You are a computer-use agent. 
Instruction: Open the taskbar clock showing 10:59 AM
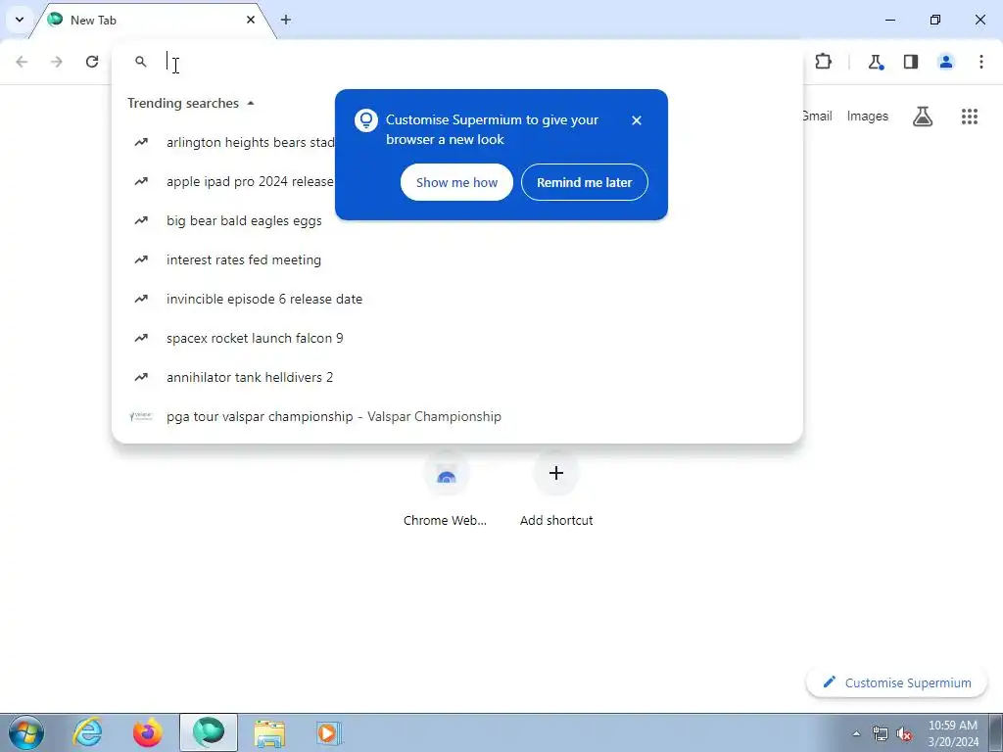click(953, 732)
